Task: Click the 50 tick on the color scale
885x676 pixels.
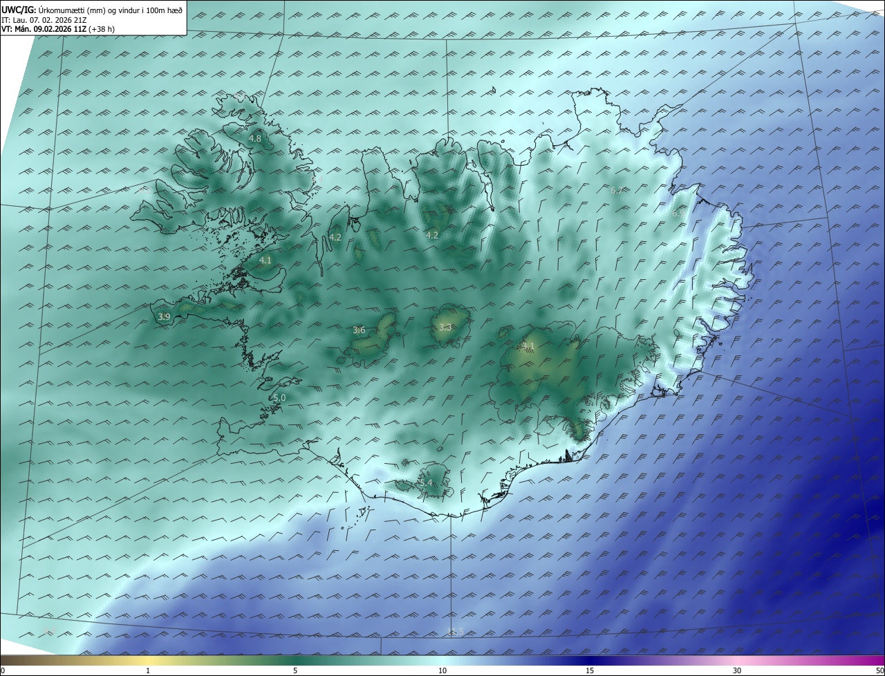Action: pyautogui.click(x=879, y=670)
